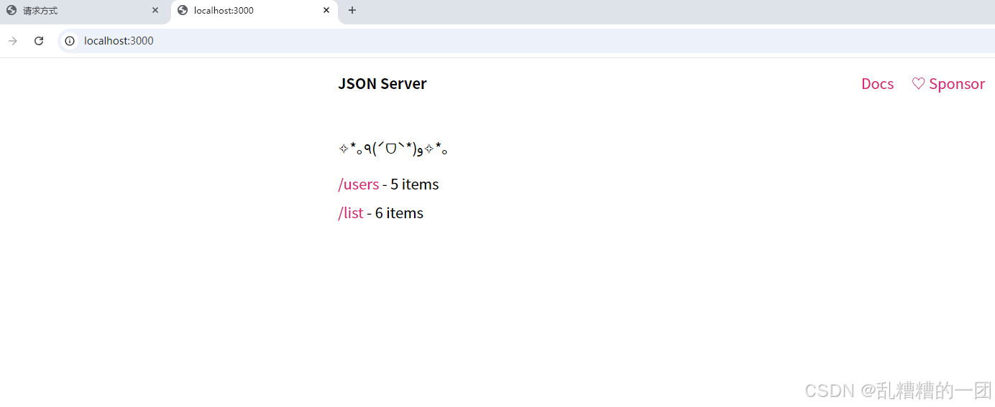Focus the address bar showing localhost:3000
The height and width of the screenshot is (407, 995).
[526, 41]
